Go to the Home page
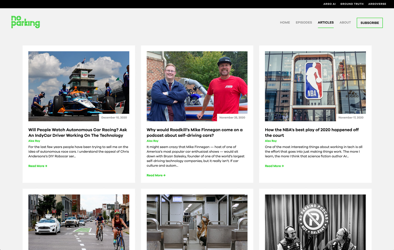 pos(285,23)
